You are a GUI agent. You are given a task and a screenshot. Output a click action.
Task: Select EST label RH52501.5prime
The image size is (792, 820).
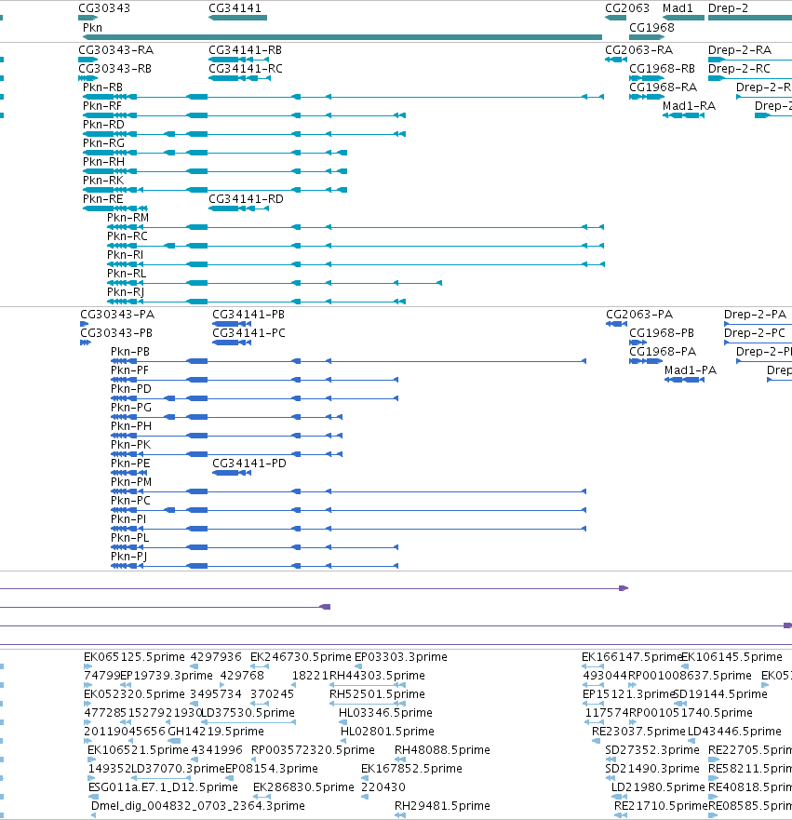(377, 694)
